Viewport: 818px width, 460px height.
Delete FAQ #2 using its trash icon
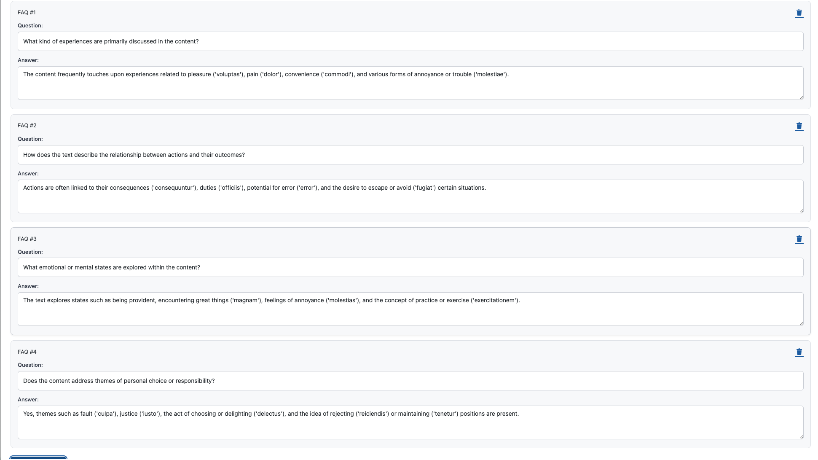point(799,126)
